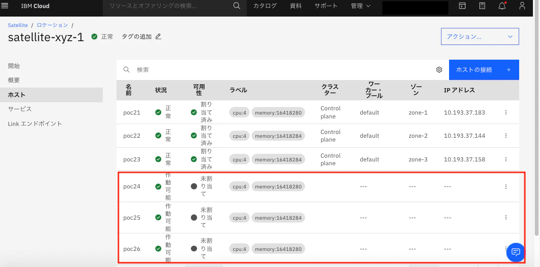Click zone-1 cell
Image resolution: width=540 pixels, height=267 pixels.
[x=418, y=112]
